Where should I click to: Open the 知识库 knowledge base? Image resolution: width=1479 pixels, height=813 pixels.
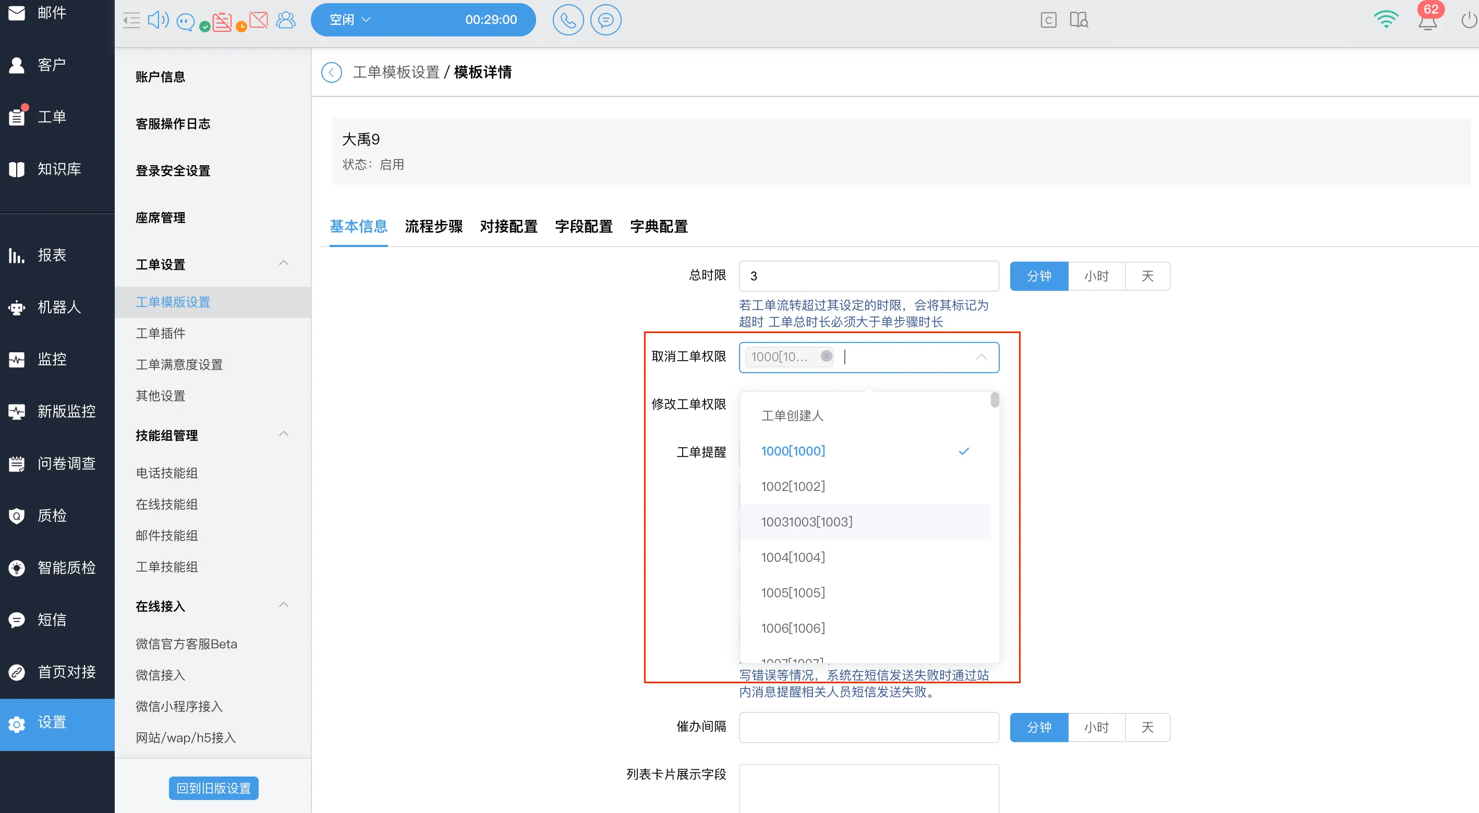57,169
